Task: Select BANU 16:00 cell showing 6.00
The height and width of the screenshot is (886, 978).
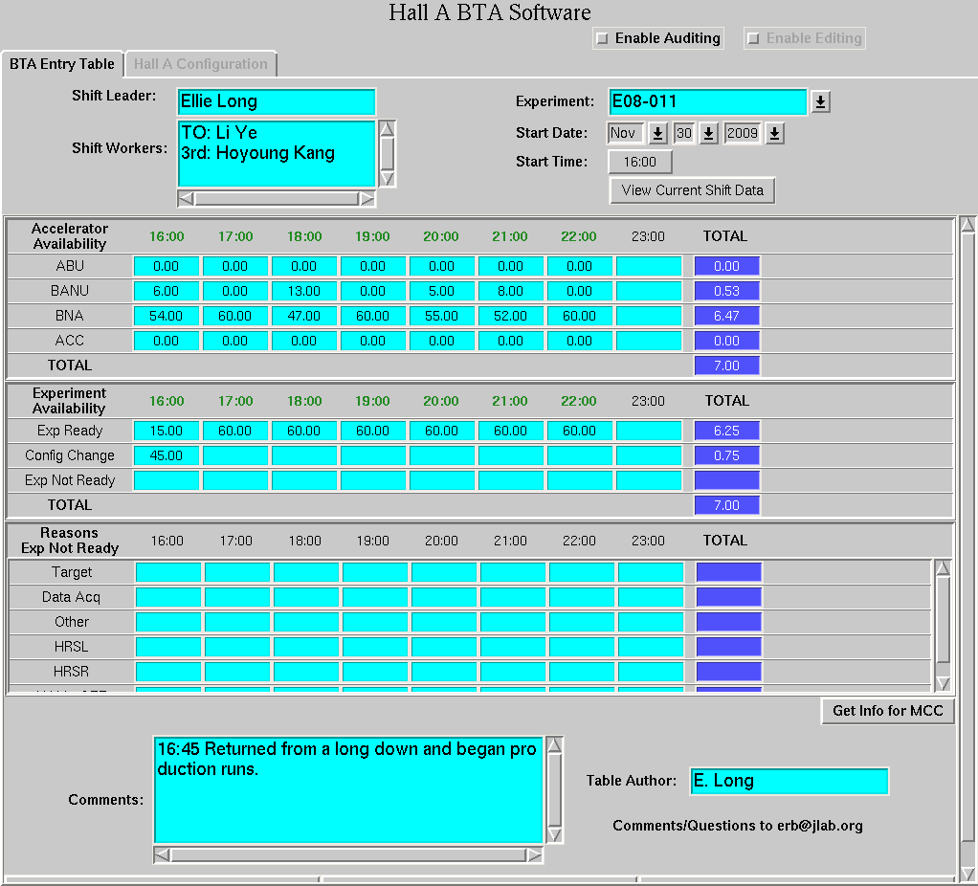Action: coord(166,291)
